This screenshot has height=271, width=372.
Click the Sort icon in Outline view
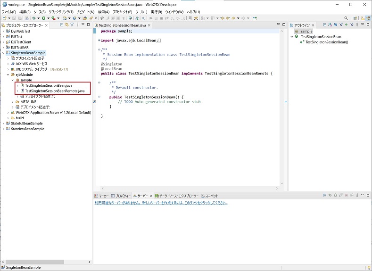(330, 25)
